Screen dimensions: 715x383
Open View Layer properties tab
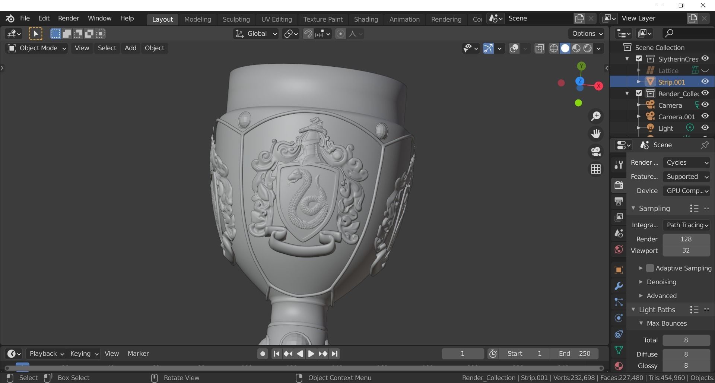(619, 217)
